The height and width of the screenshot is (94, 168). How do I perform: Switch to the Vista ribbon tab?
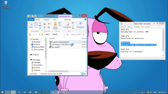(54, 20)
